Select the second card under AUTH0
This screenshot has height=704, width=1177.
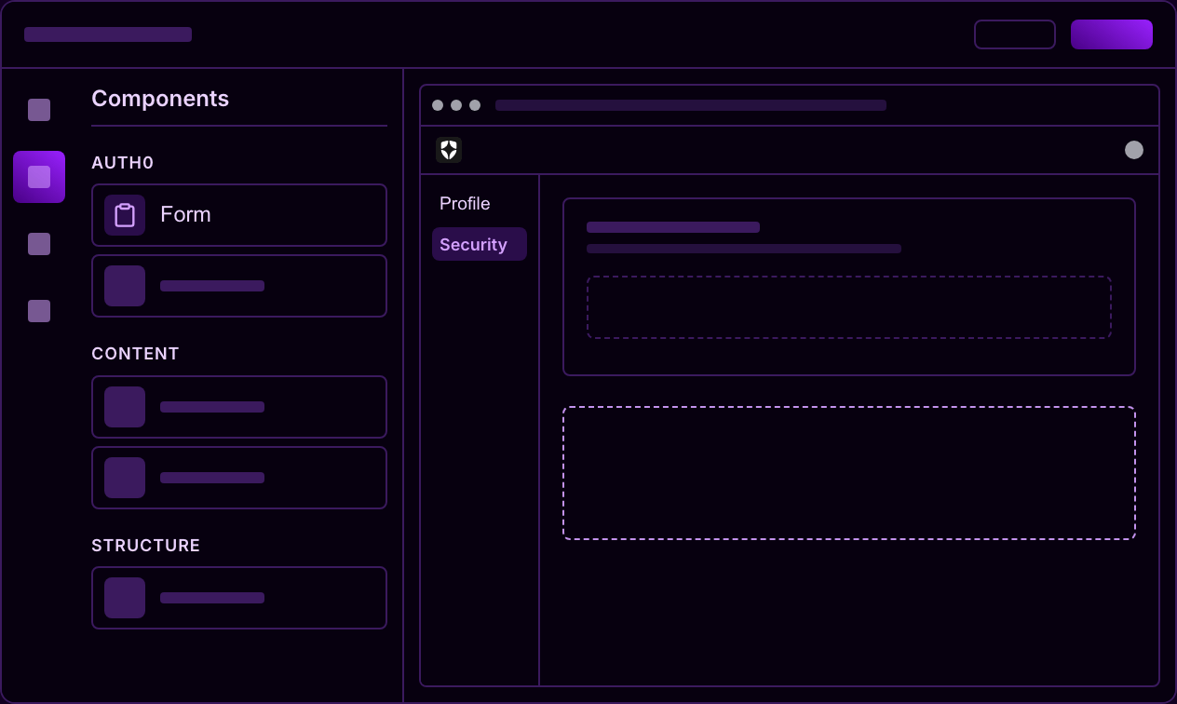pyautogui.click(x=239, y=286)
